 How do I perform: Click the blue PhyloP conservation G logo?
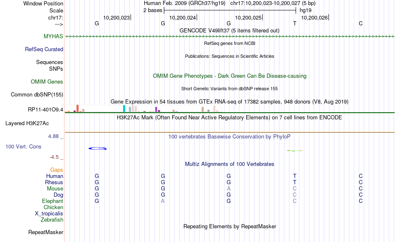click(97, 148)
